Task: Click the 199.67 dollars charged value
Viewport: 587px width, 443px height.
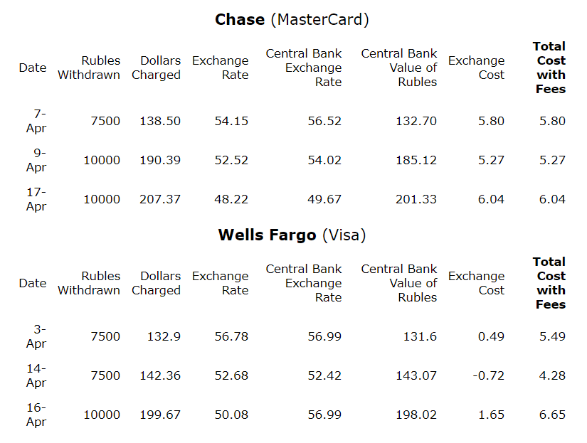Action: pyautogui.click(x=160, y=415)
